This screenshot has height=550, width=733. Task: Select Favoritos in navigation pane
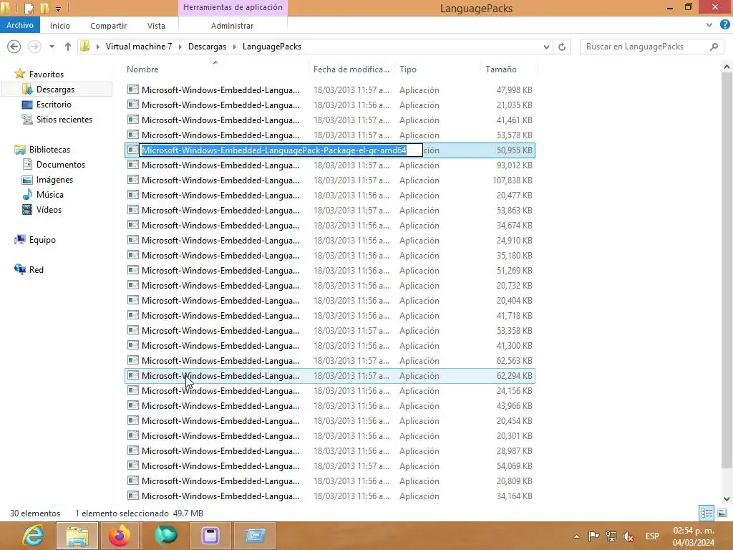pos(47,74)
